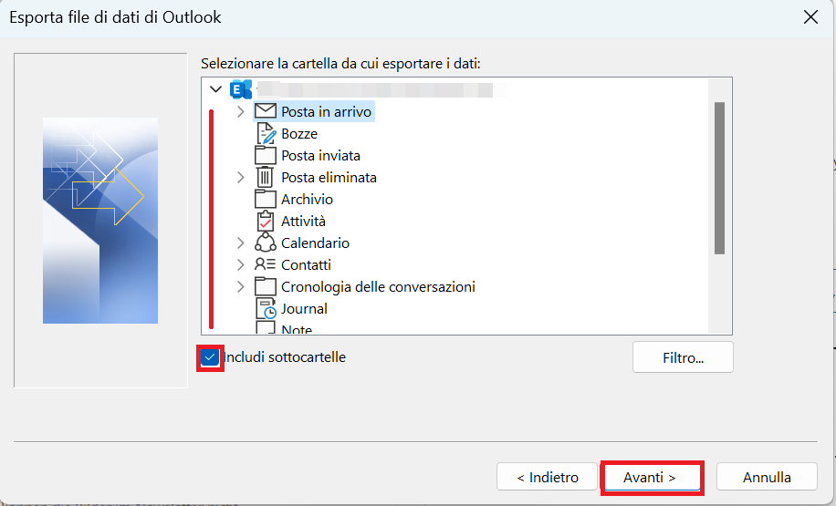The height and width of the screenshot is (506, 836).
Task: Select the Posta eliminata label
Action: 329,177
